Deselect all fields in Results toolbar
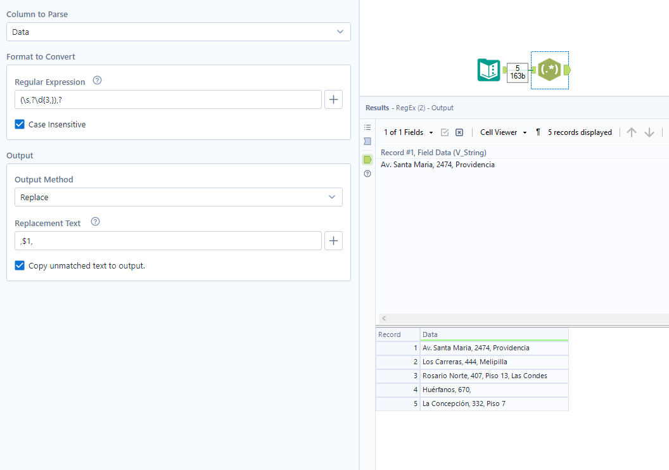 [459, 132]
